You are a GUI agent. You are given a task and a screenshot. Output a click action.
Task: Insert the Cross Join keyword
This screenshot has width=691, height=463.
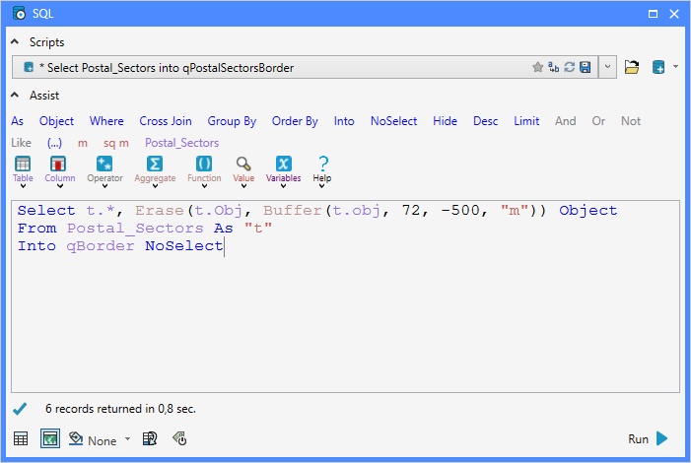[x=166, y=121]
